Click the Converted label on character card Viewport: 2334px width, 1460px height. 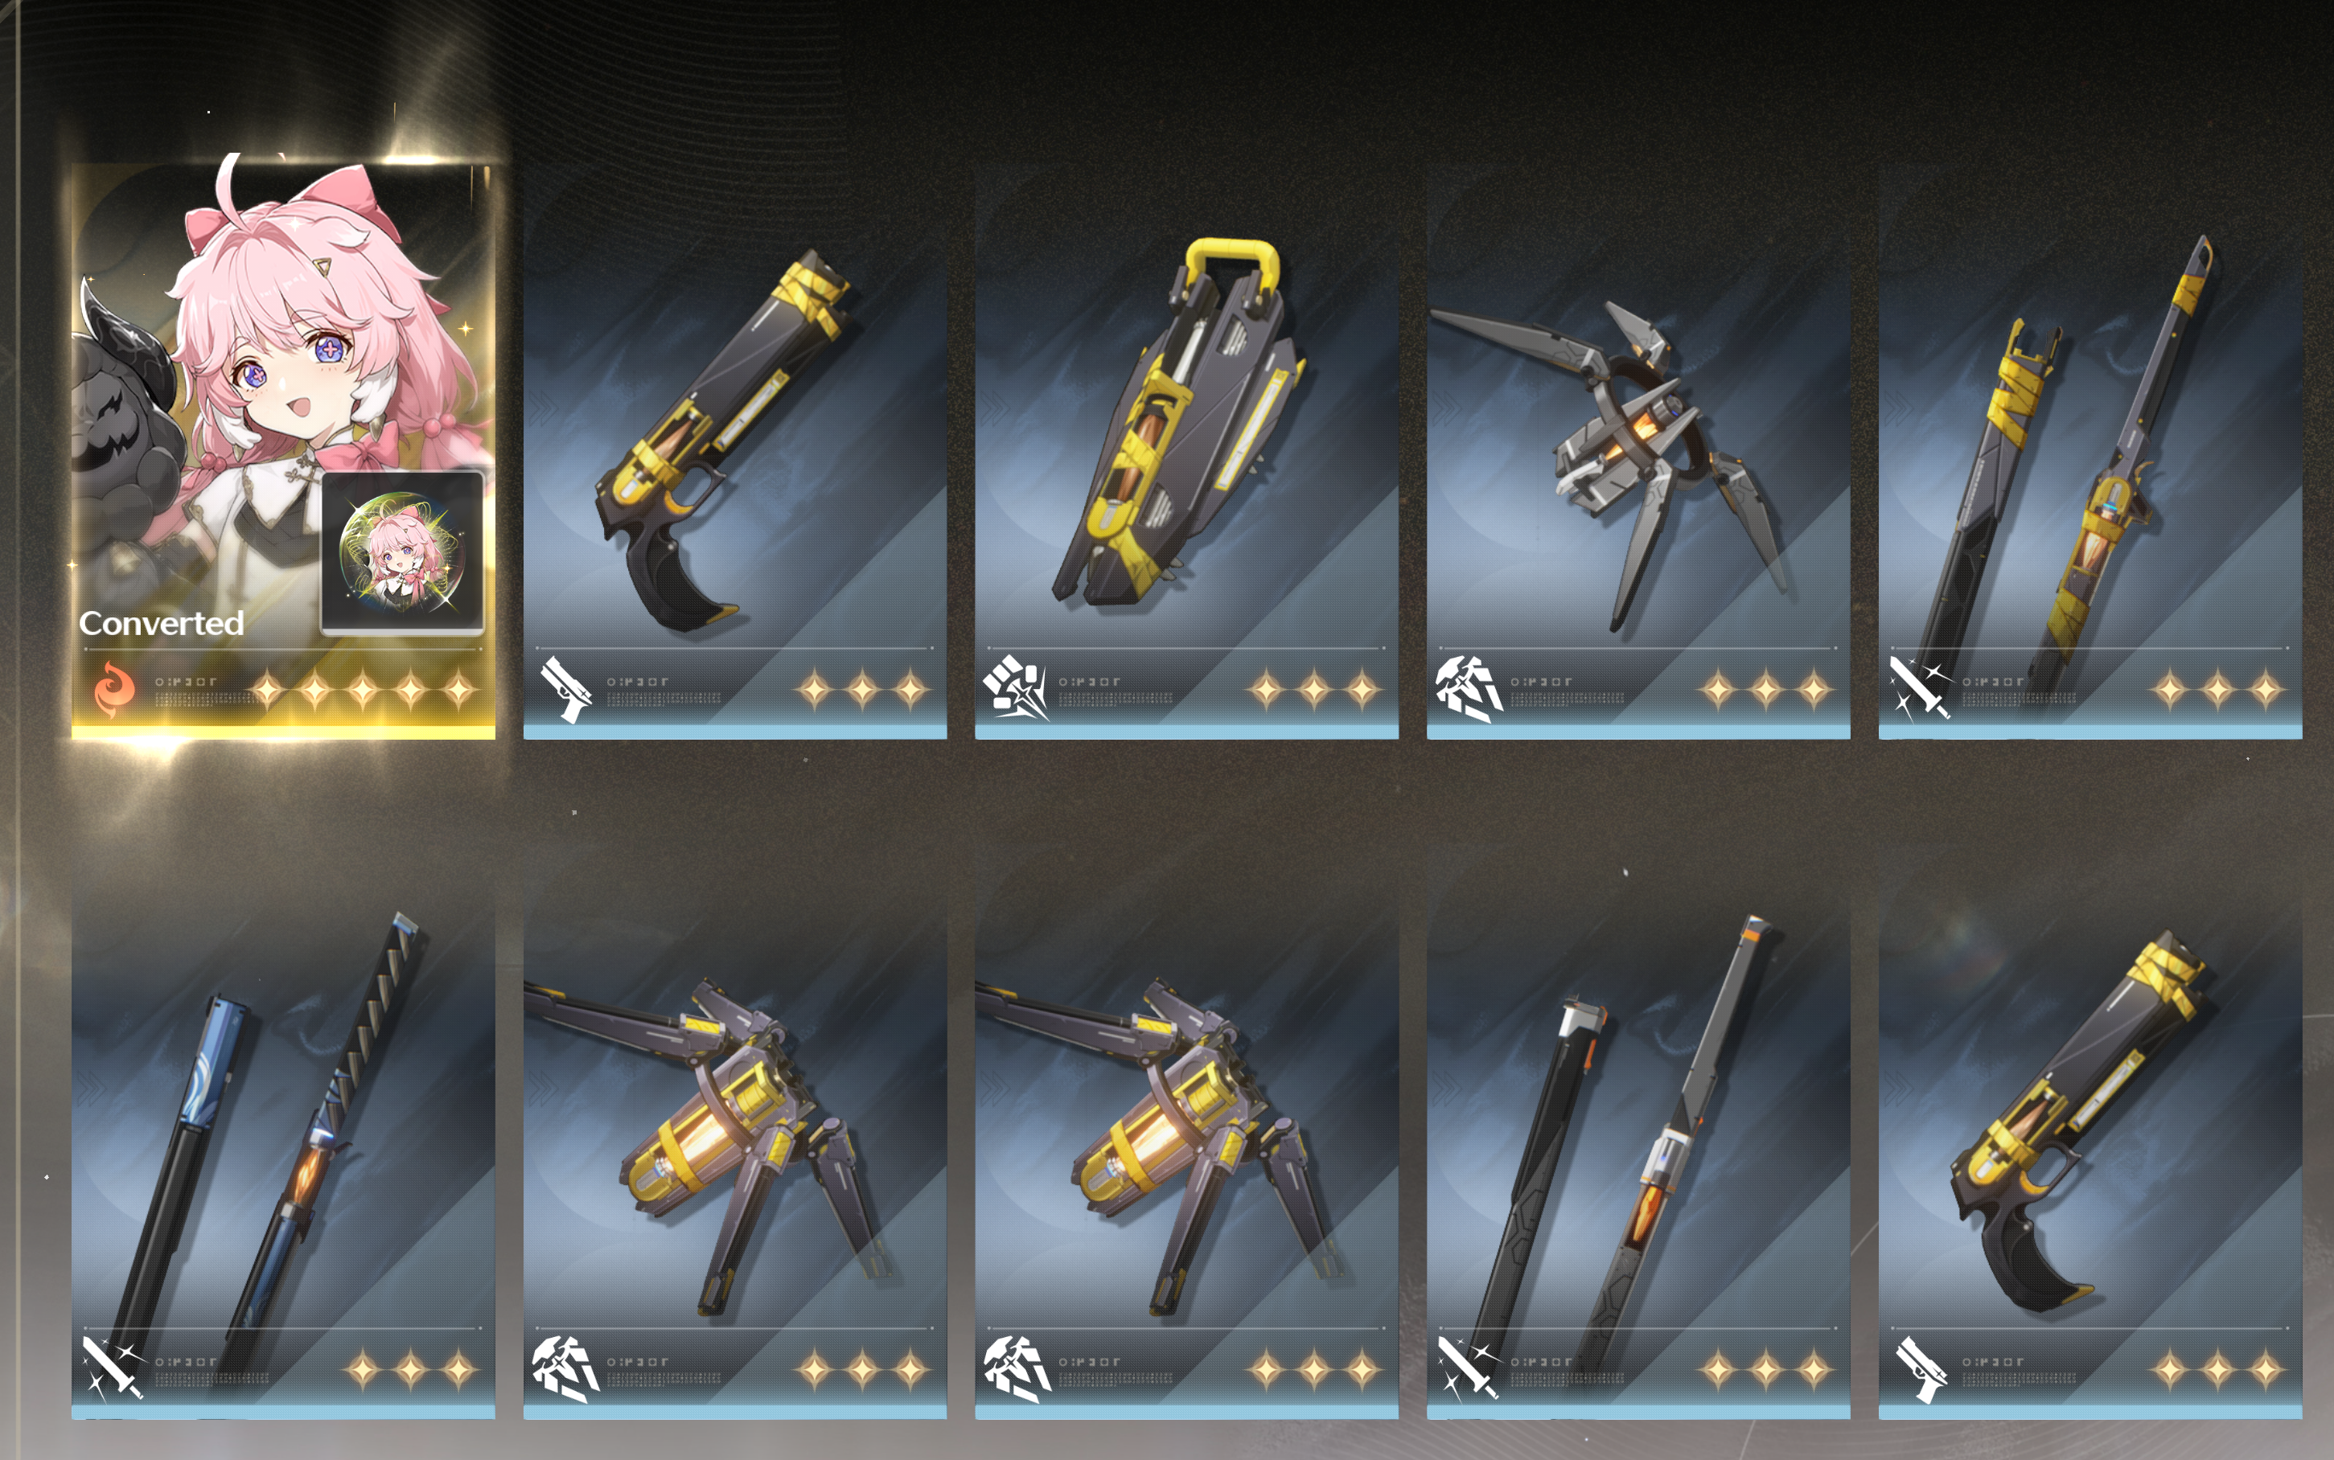pyautogui.click(x=162, y=624)
